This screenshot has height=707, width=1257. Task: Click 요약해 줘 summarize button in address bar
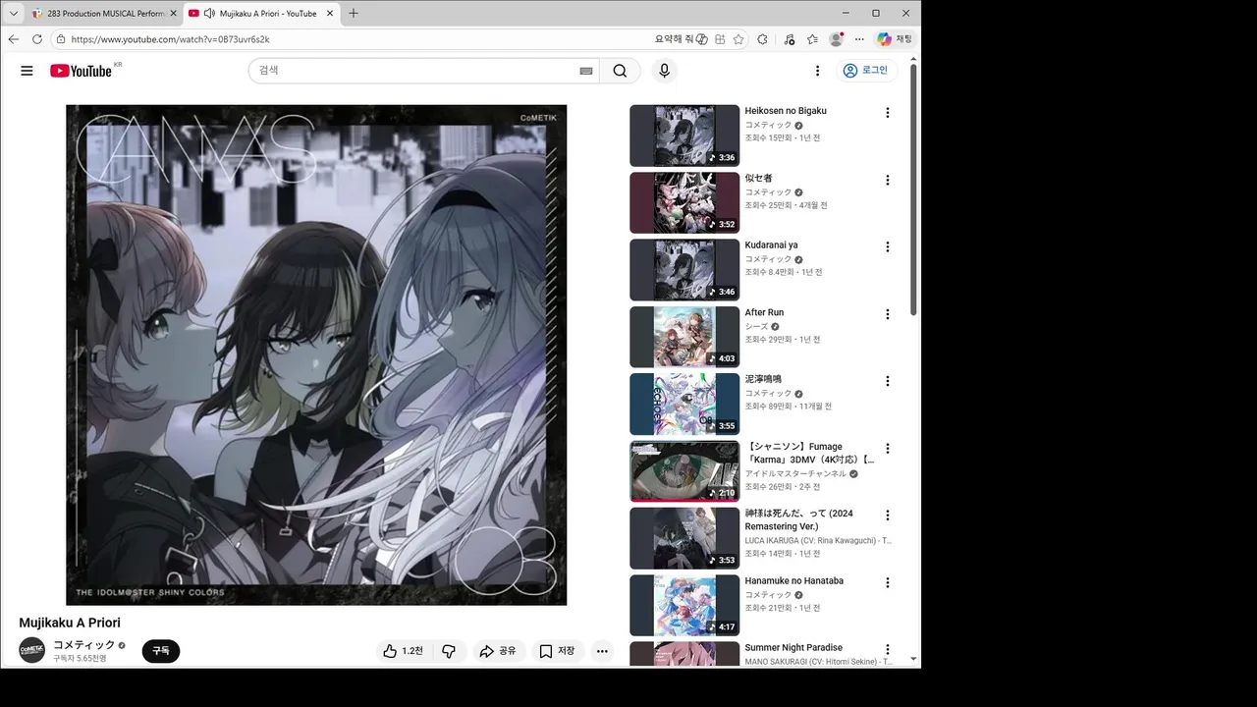pos(681,39)
